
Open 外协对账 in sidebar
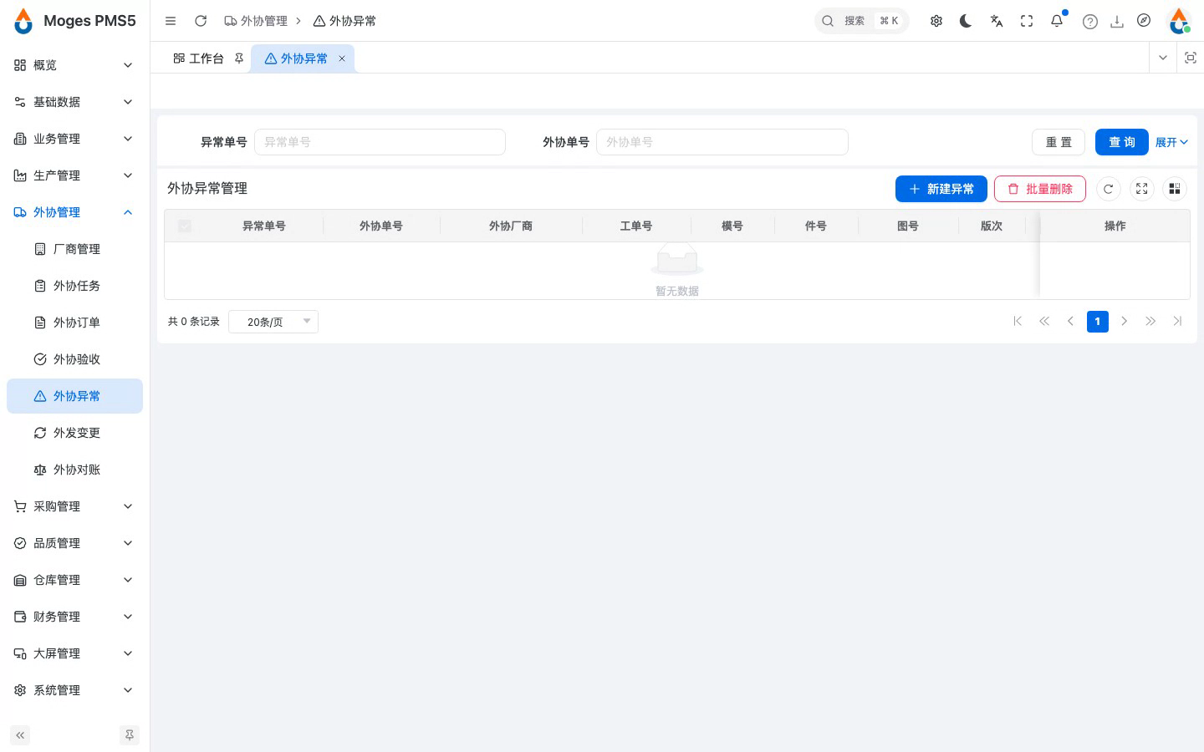pyautogui.click(x=74, y=470)
